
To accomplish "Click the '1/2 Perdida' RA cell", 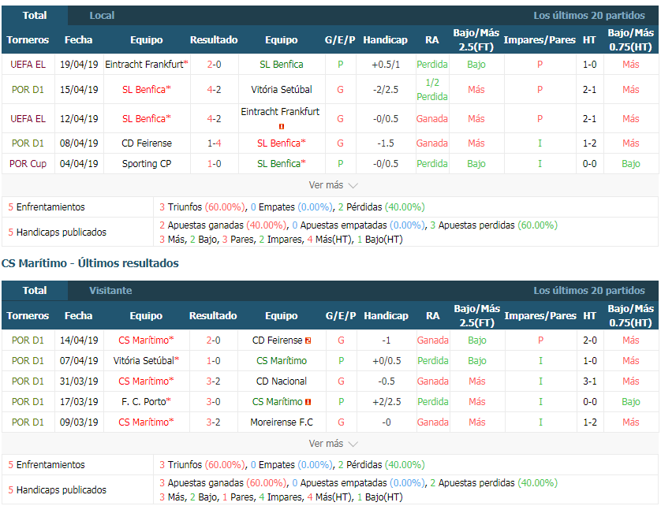I will tap(432, 90).
